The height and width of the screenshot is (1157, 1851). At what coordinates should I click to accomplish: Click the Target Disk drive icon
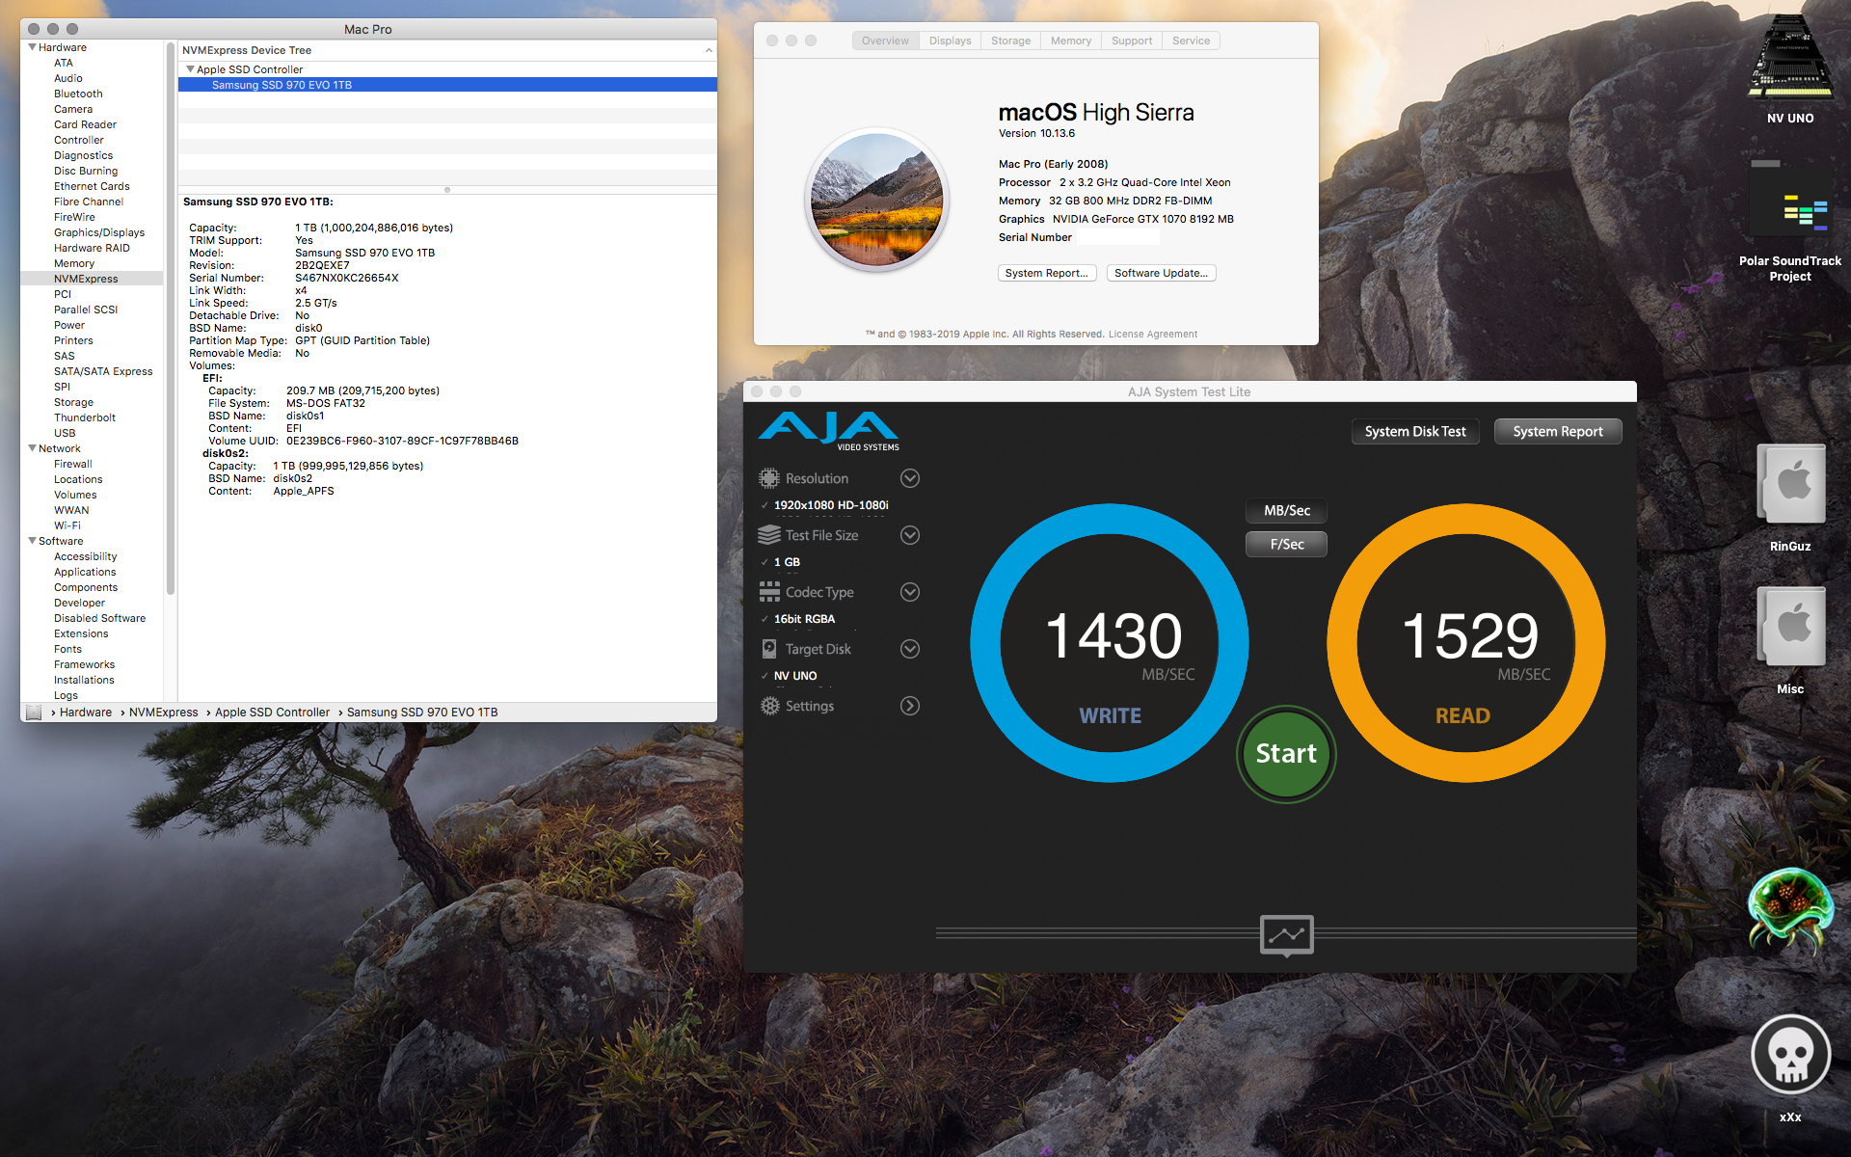click(768, 649)
